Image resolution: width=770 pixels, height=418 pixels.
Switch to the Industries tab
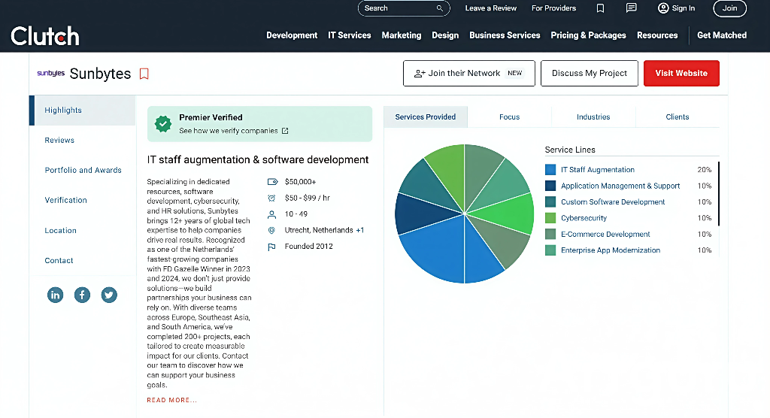[x=593, y=117]
